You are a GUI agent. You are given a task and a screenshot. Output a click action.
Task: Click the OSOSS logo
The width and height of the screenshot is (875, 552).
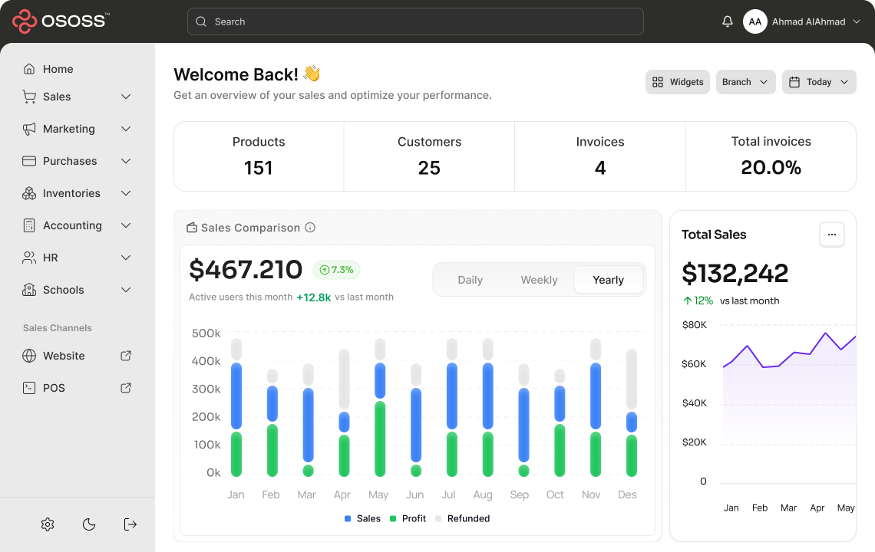coord(61,21)
